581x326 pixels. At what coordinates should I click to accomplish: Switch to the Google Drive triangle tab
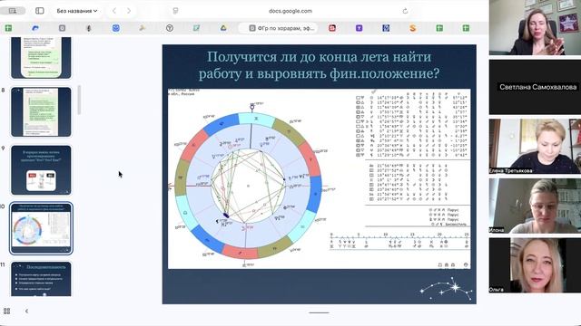click(223, 28)
